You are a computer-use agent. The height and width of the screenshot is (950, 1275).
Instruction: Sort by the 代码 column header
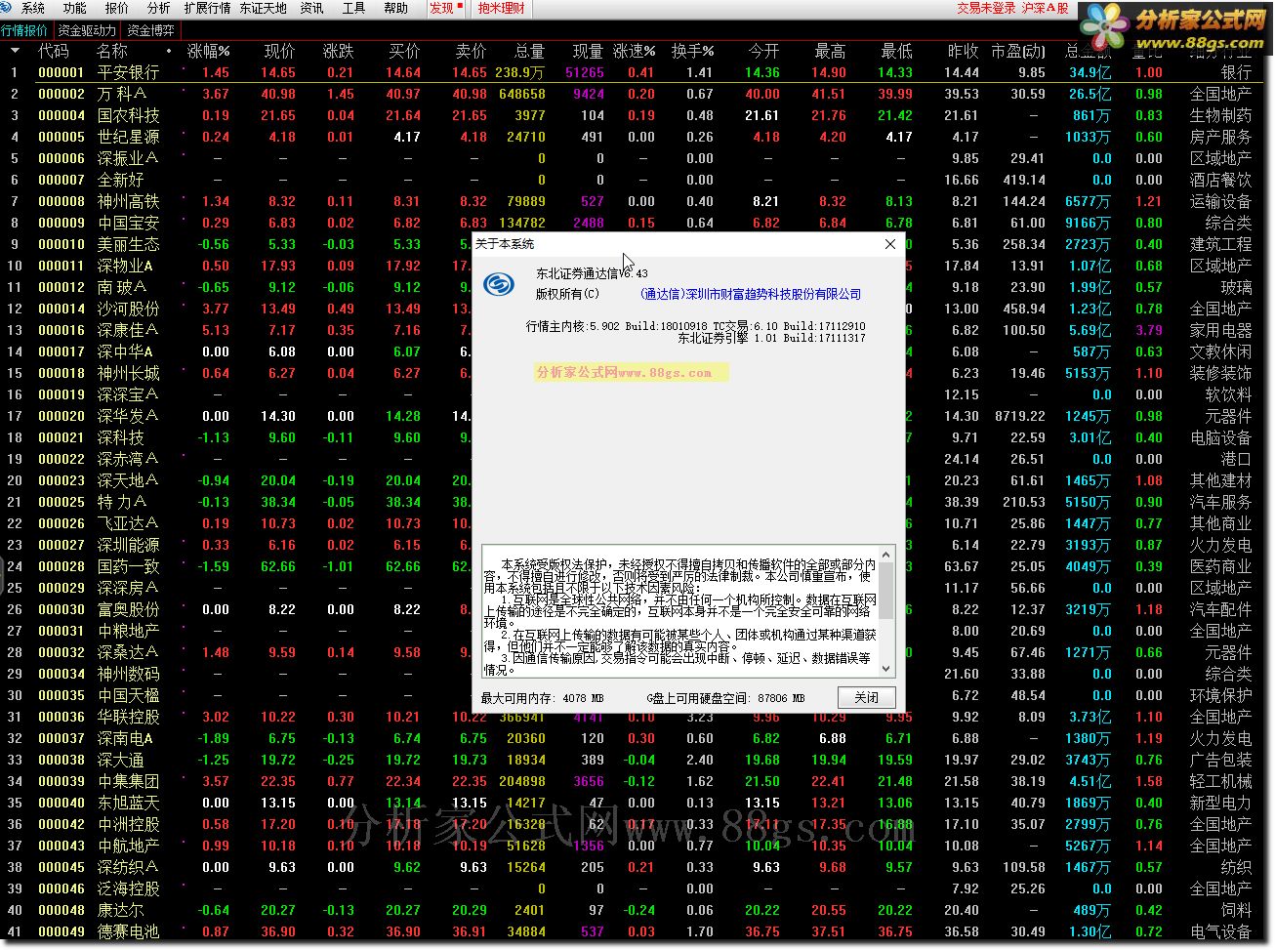[x=54, y=51]
